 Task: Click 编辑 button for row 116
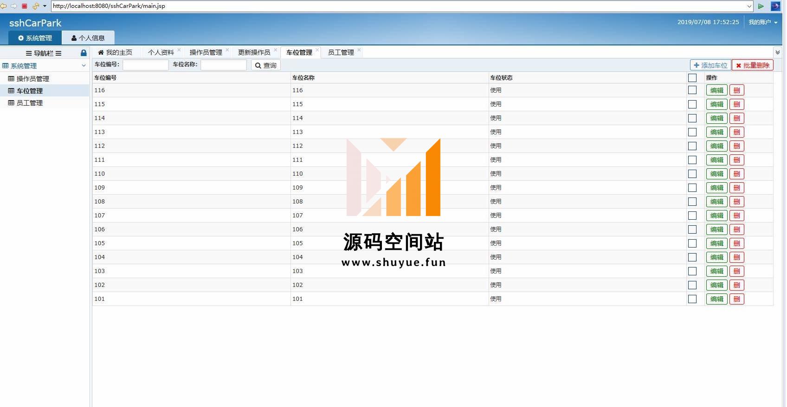[x=716, y=90]
